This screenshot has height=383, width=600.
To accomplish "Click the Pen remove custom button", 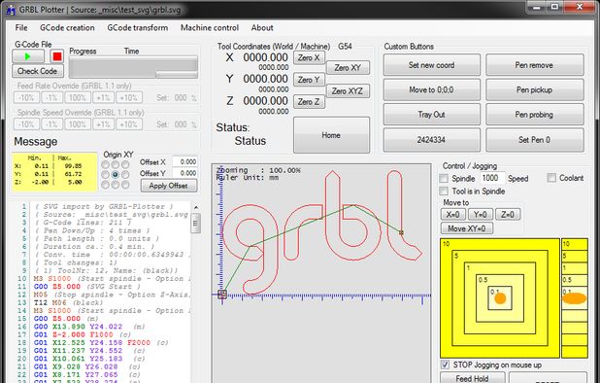I will 535,65.
